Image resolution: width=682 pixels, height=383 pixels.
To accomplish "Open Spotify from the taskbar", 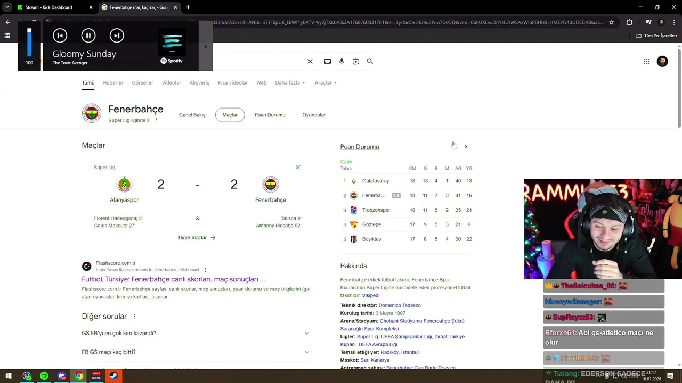I will pos(44,376).
